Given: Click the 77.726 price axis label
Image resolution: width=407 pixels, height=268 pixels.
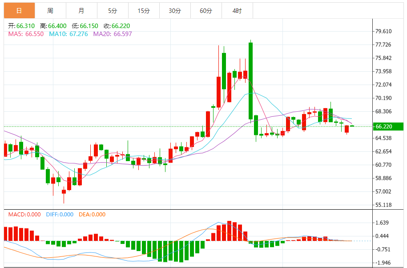Looking at the screenshot, I should click(x=383, y=45).
